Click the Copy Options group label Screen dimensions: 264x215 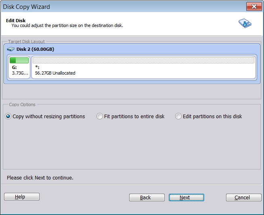pyautogui.click(x=22, y=104)
